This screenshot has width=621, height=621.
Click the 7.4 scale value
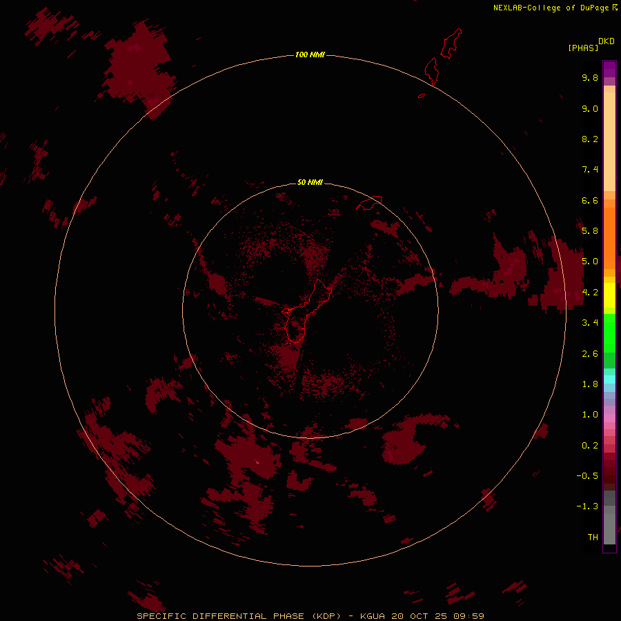point(590,170)
